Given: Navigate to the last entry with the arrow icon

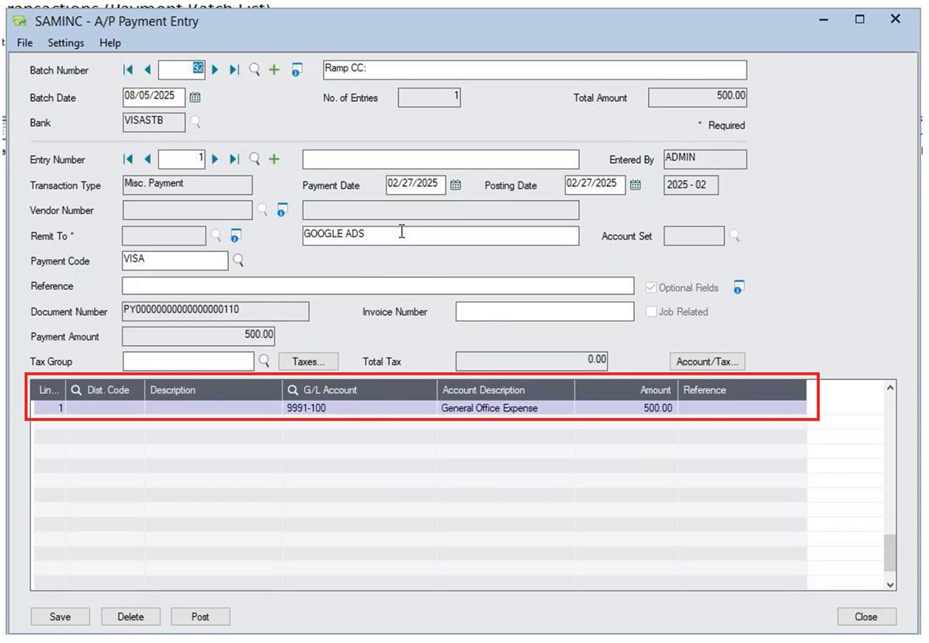Looking at the screenshot, I should pos(234,159).
